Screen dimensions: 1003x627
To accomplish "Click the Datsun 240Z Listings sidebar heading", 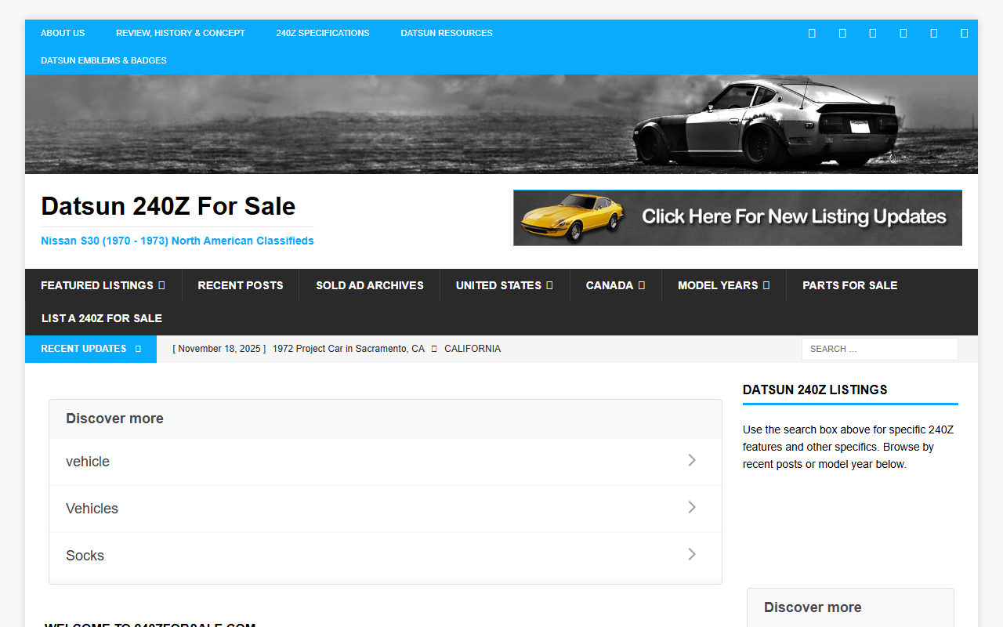I will [815, 390].
